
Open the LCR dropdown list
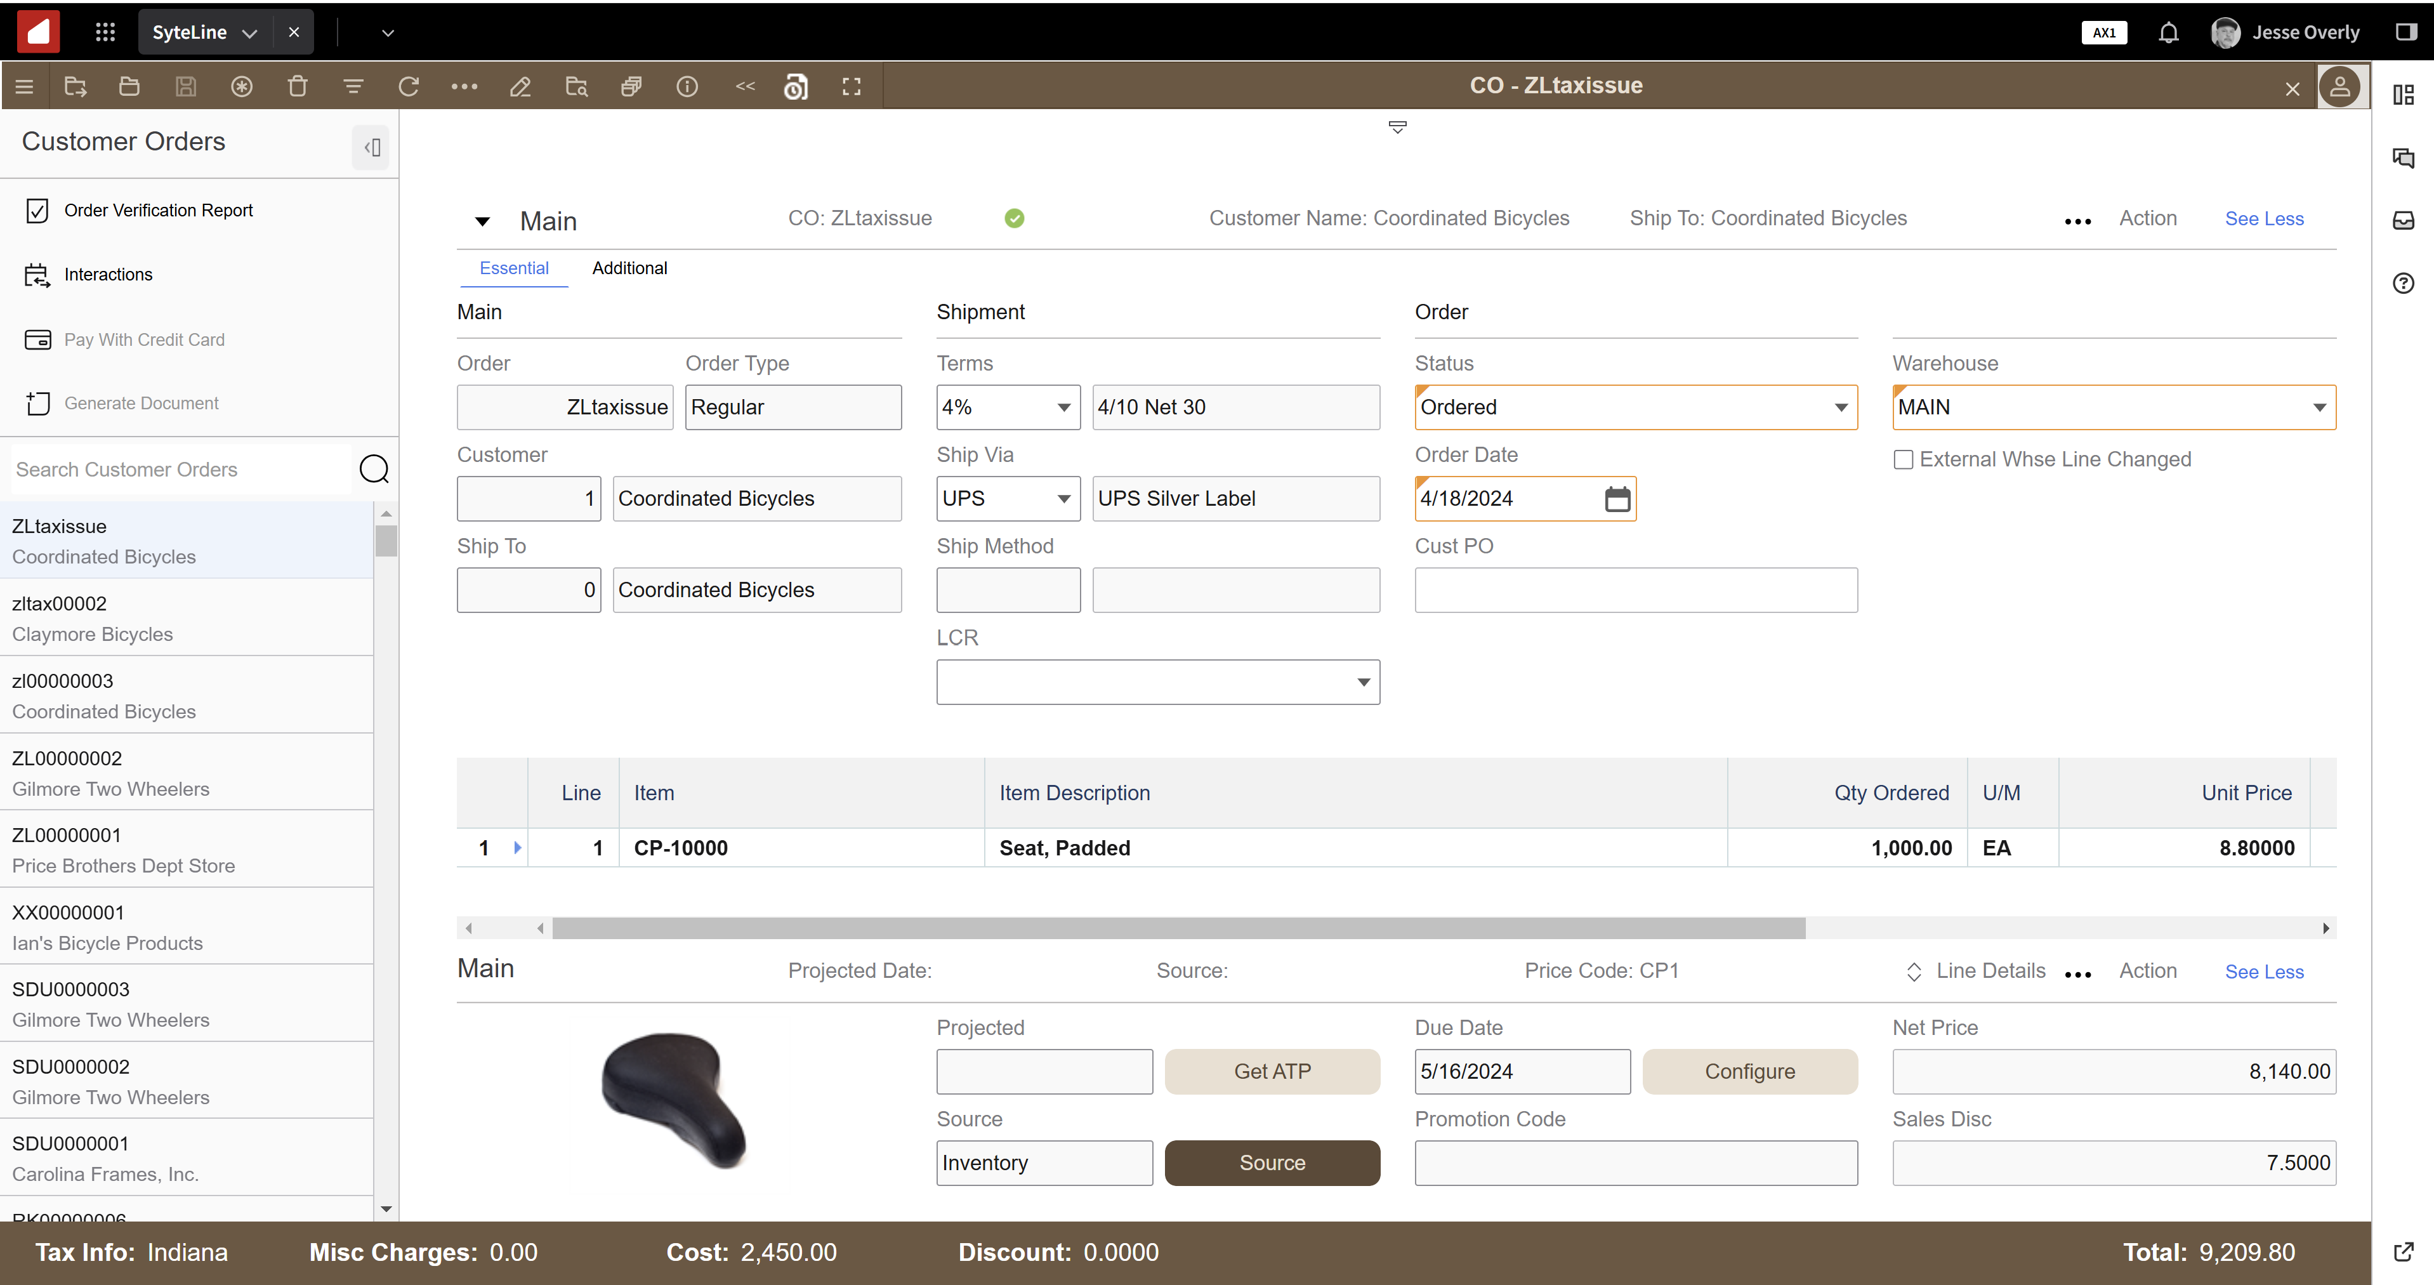point(1362,682)
